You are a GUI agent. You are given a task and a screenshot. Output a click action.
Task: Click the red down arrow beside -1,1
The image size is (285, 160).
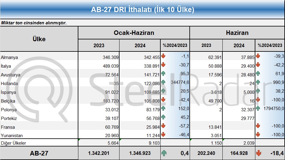tap(163, 56)
